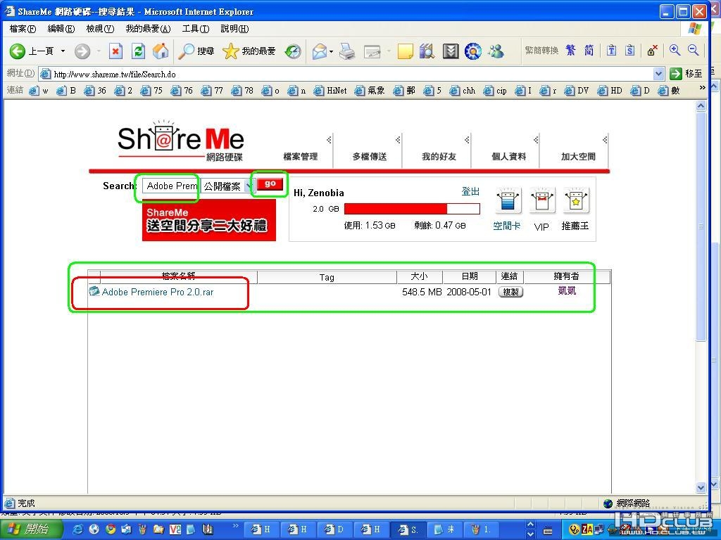Expand the quick launch overflow chevron
The height and width of the screenshot is (540, 721).
coord(236,525)
